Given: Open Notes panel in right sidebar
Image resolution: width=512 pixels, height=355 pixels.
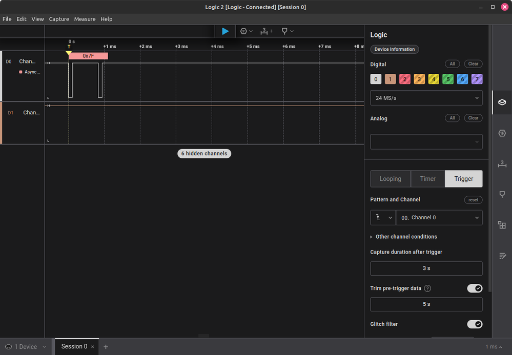Looking at the screenshot, I should [502, 256].
